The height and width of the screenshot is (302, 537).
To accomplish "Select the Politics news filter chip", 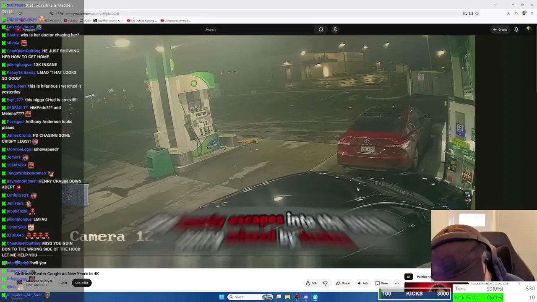I will tap(424, 277).
